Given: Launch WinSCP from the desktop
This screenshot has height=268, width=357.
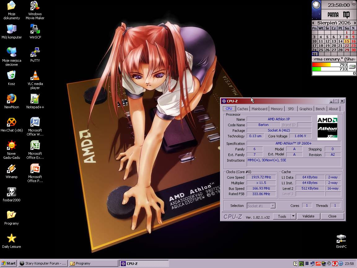Looking at the screenshot, I should 35,31.
